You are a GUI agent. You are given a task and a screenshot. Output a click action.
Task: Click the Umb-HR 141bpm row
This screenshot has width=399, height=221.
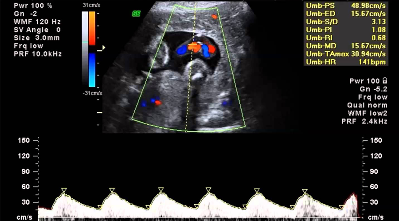(346, 62)
